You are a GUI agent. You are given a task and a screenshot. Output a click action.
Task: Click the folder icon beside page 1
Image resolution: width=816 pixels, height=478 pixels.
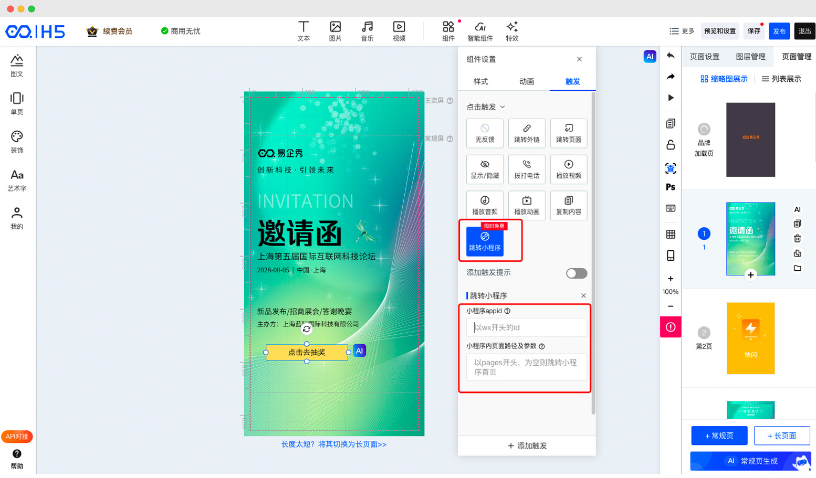797,268
